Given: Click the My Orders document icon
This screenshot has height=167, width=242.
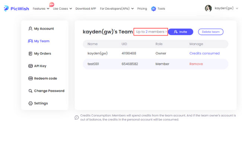Looking at the screenshot, I should [31, 53].
